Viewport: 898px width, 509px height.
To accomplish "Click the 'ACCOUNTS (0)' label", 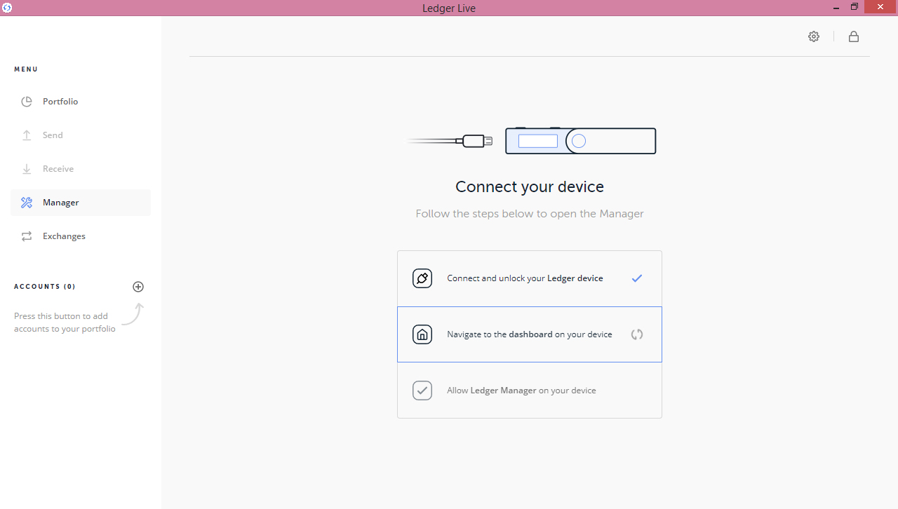I will click(x=45, y=287).
